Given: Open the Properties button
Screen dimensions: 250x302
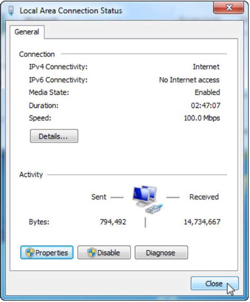Looking at the screenshot, I should [47, 252].
